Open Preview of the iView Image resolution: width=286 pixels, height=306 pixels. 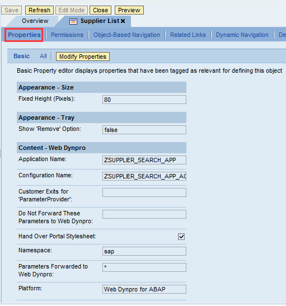tap(129, 10)
